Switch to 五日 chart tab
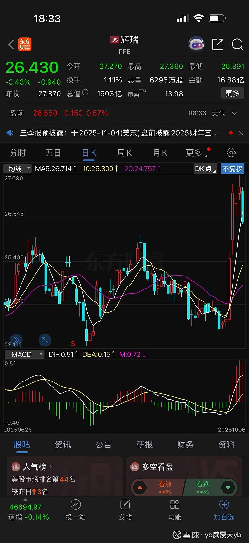This screenshot has width=249, height=543. [53, 153]
